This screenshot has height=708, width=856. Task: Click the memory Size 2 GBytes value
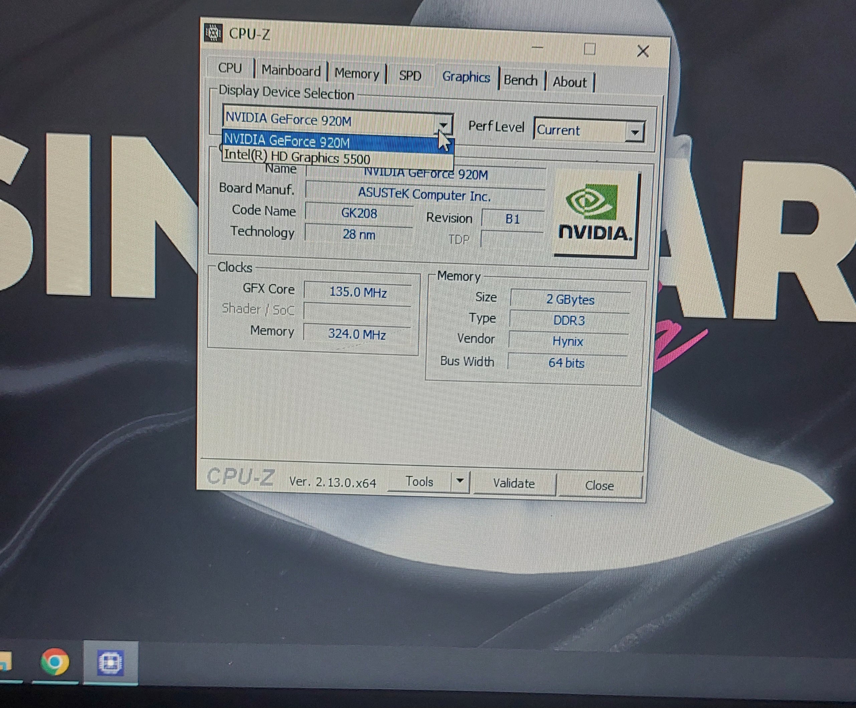coord(570,299)
